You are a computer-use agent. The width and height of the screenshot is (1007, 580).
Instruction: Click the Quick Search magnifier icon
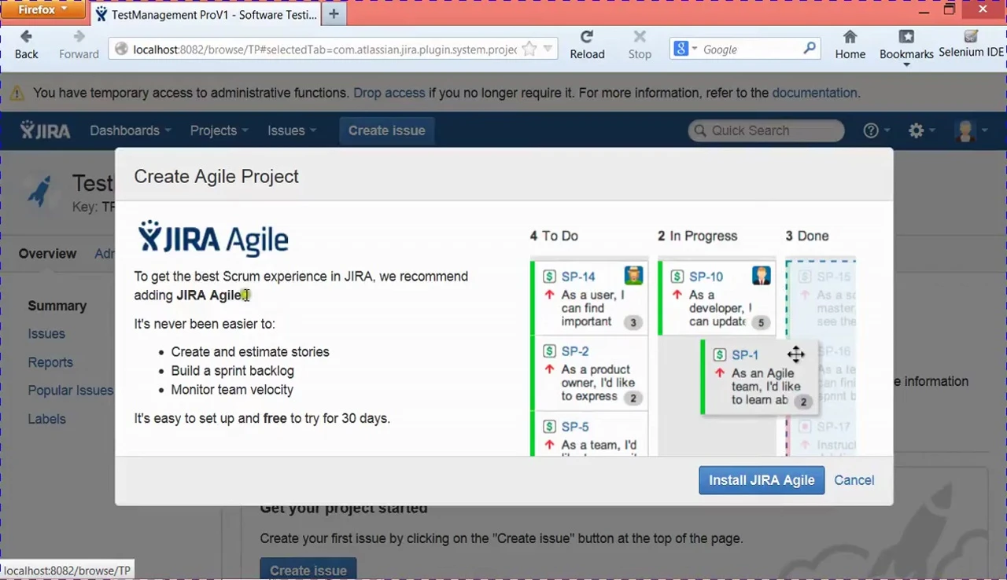pos(699,130)
